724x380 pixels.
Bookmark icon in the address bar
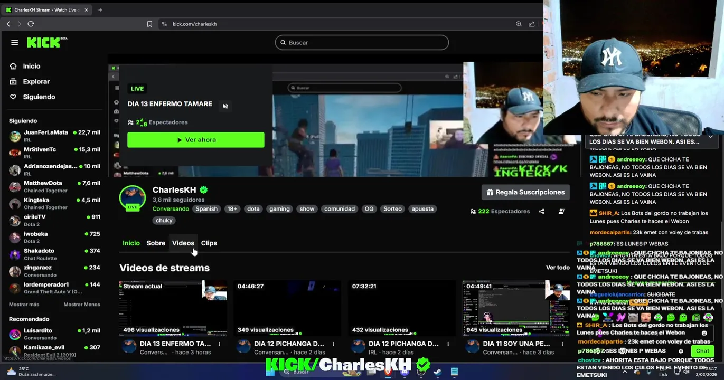pyautogui.click(x=149, y=24)
